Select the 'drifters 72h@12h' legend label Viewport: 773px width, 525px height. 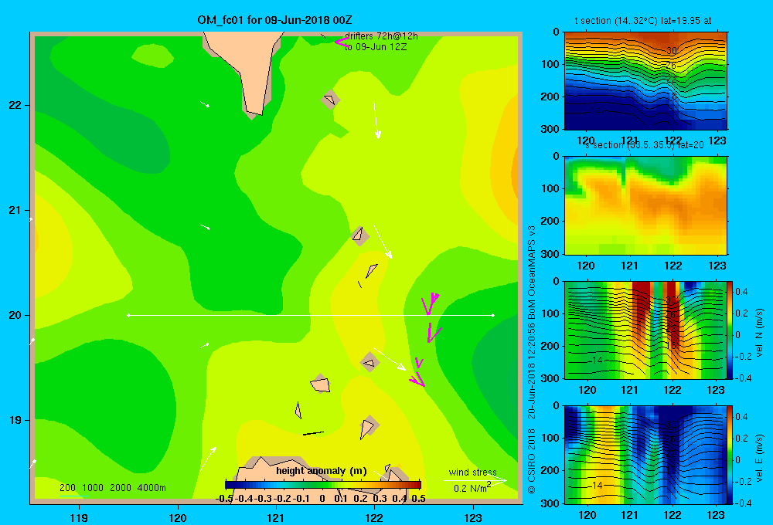(381, 36)
